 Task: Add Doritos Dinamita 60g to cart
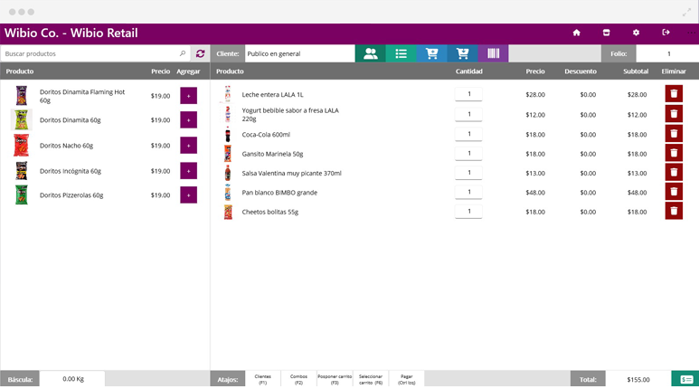pos(189,120)
